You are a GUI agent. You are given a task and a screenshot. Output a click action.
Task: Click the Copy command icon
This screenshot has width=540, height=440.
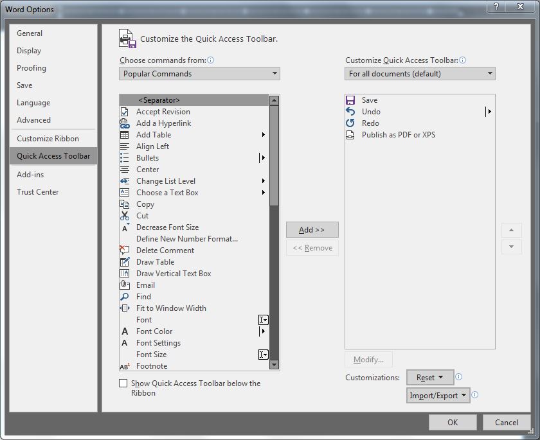tap(124, 204)
